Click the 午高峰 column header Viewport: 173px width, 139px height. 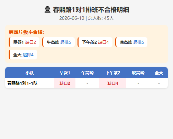coord(87,73)
